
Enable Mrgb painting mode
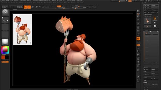[44, 6]
